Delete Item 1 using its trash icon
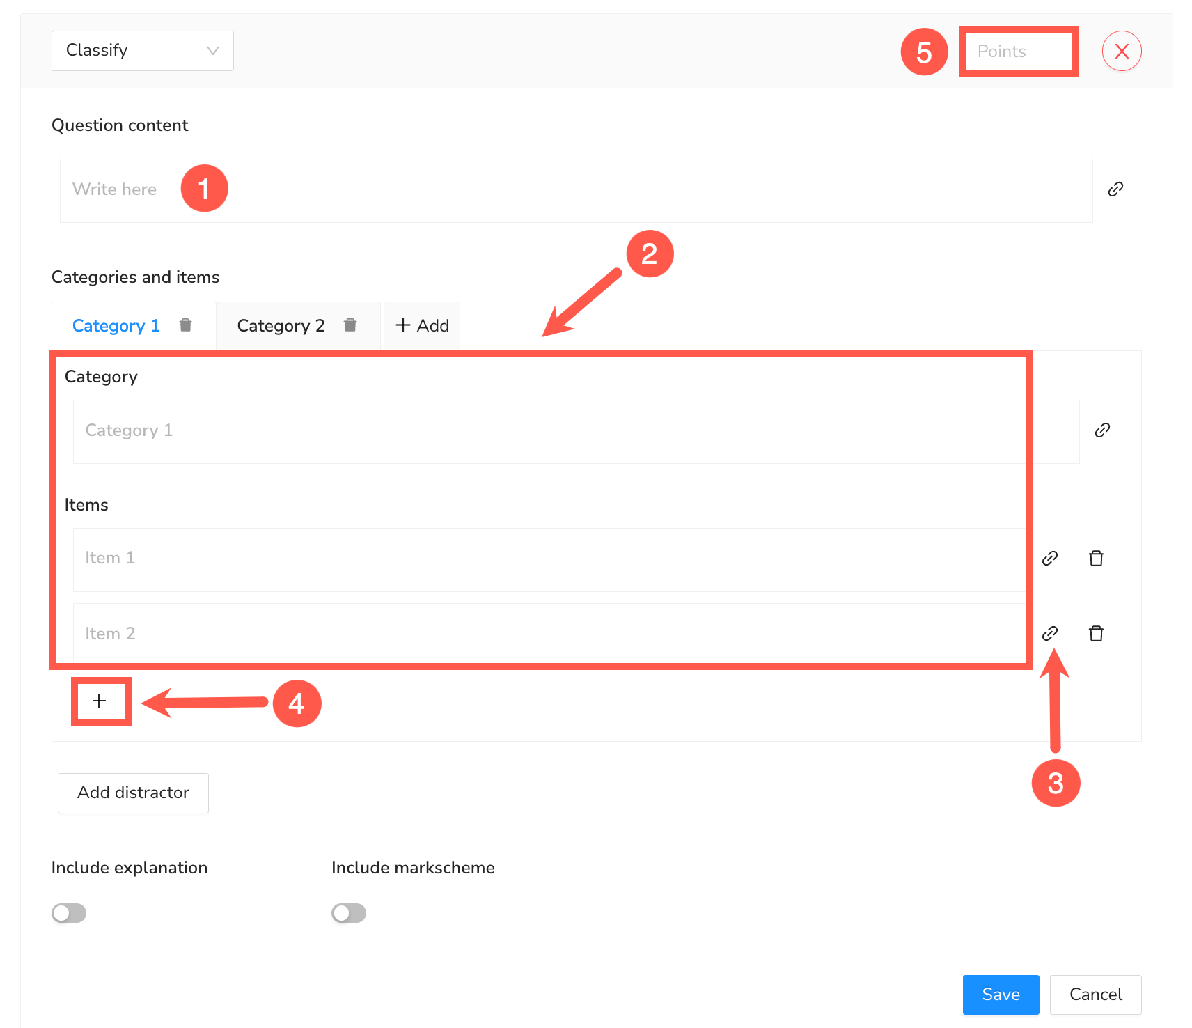The image size is (1192, 1028). (1096, 559)
